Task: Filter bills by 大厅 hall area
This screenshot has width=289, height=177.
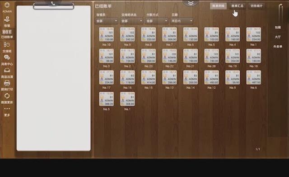Action: point(278,37)
